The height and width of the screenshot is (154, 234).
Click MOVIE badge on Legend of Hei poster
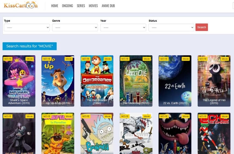pos(203,59)
